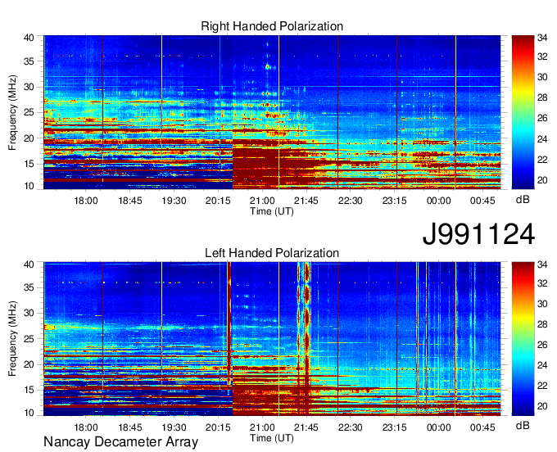The width and height of the screenshot is (557, 452).
Task: Click the Left Handed spectrogram image
Action: 272,339
